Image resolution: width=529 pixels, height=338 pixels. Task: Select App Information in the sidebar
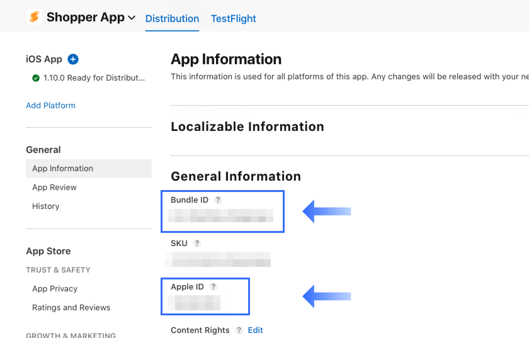click(x=63, y=169)
